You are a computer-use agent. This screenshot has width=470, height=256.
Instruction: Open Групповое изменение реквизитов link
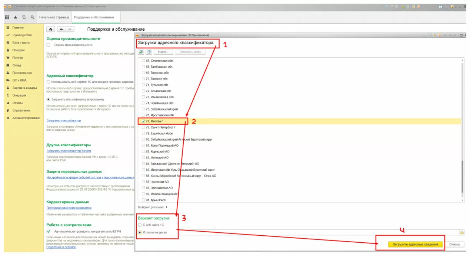[x=69, y=208]
